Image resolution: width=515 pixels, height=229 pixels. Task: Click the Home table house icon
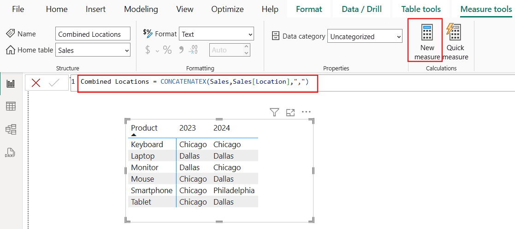pos(11,50)
